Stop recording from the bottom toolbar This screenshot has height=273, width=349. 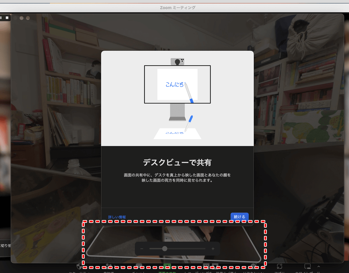pos(215,266)
